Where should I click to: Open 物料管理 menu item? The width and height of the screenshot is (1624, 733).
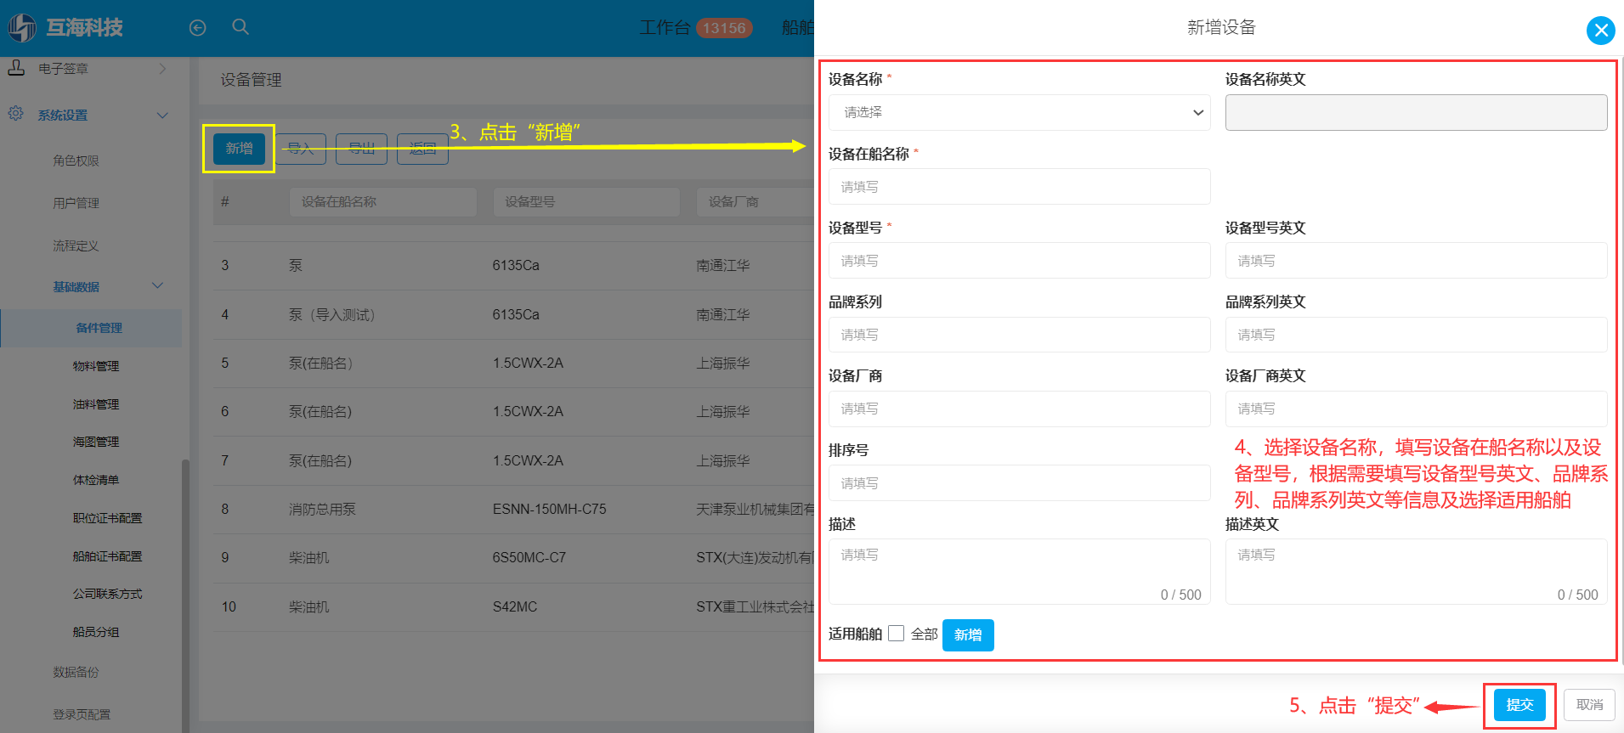pos(95,366)
